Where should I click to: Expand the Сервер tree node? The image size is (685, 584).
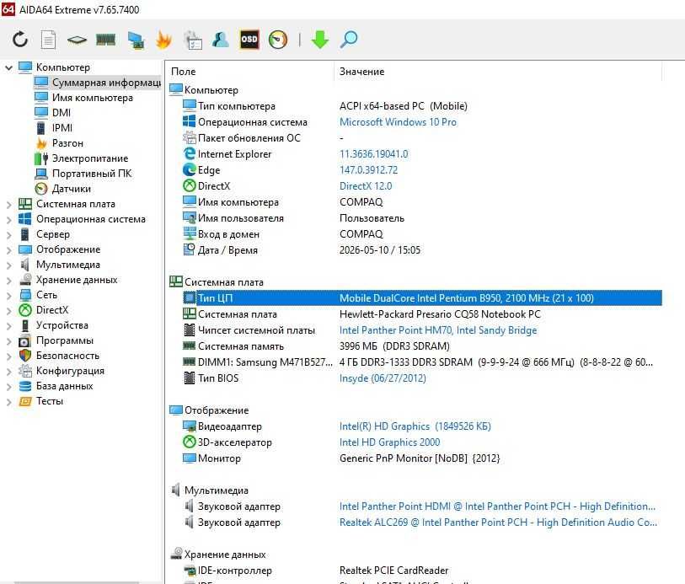pos(8,234)
